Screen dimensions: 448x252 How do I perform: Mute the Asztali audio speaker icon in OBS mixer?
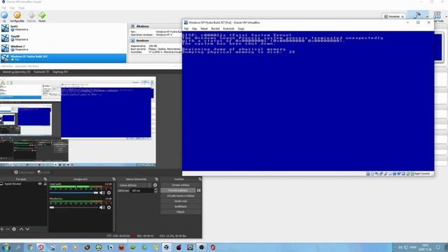pos(102,193)
